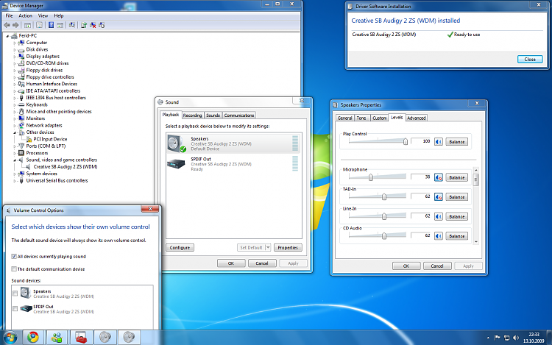Expand the Network adapters tree node
Viewport: 552px width, 345px height.
(x=15, y=126)
